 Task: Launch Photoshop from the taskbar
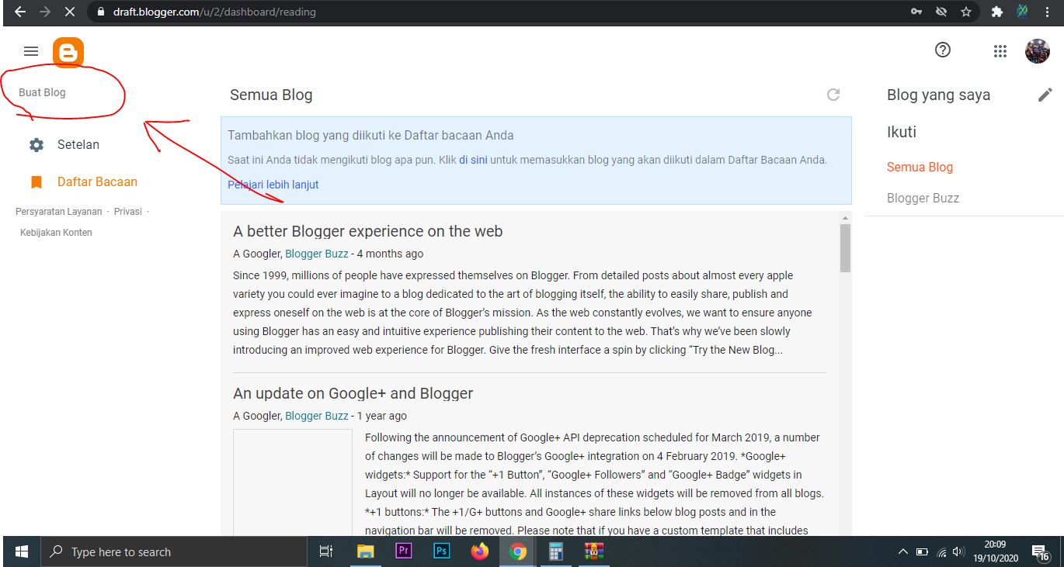point(442,551)
